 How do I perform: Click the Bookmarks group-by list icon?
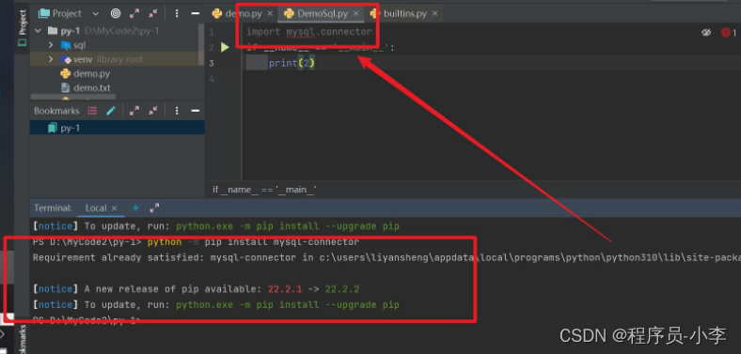click(x=92, y=111)
